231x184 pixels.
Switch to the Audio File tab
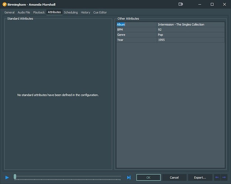point(24,13)
